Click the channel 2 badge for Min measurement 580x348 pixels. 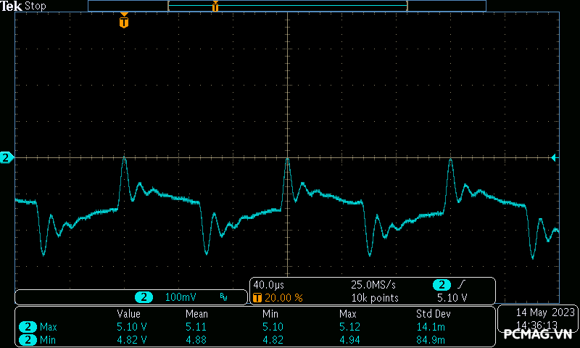click(x=28, y=339)
